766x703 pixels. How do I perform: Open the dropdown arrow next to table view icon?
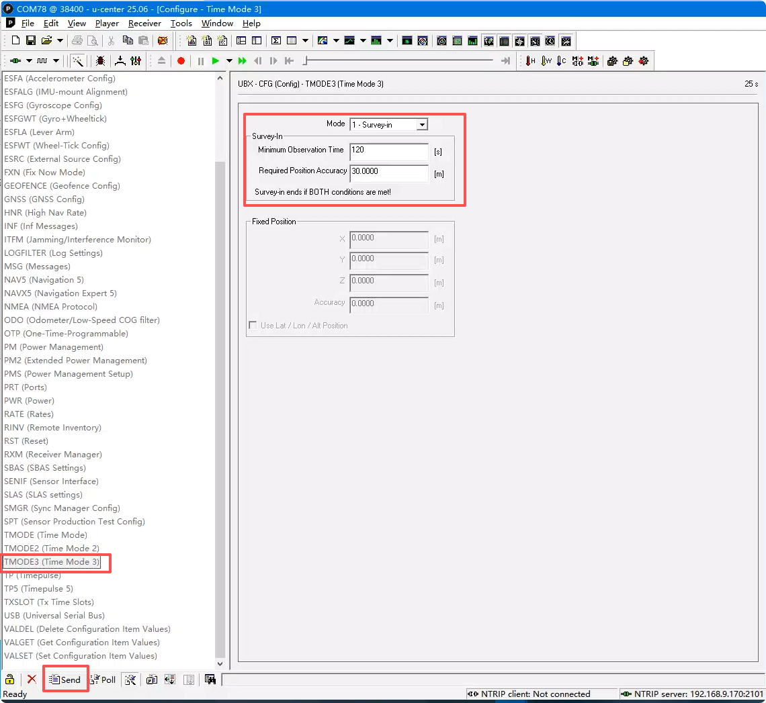[305, 40]
